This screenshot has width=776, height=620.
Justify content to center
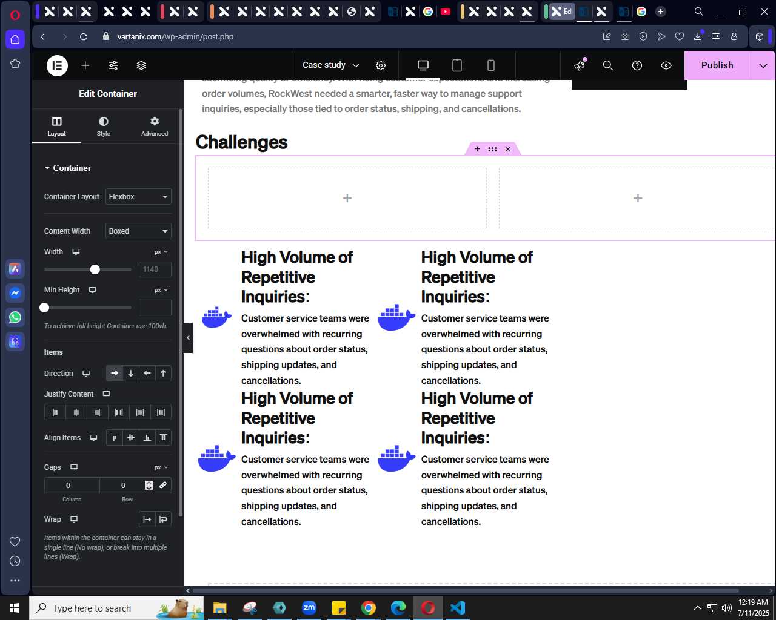click(76, 412)
